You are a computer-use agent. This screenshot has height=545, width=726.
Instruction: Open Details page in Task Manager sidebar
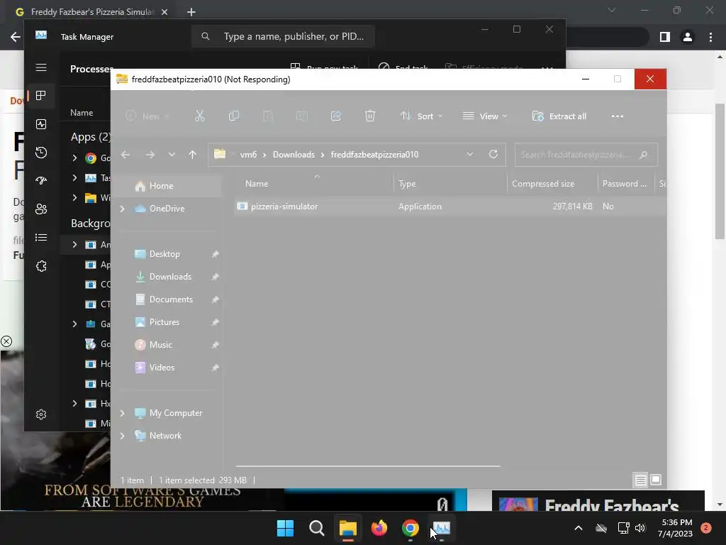point(41,238)
